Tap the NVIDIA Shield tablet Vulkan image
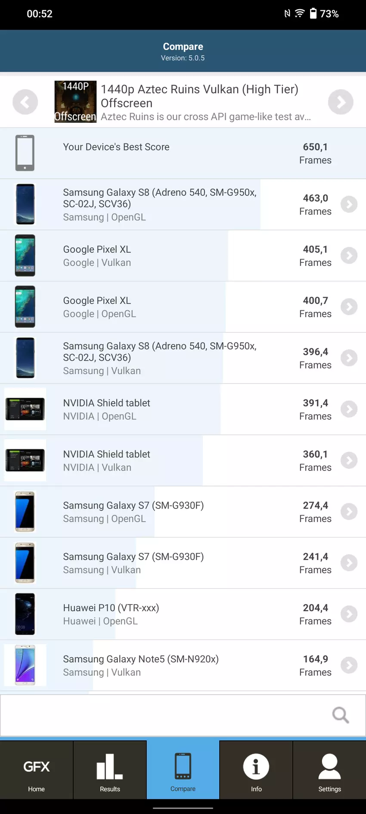 [25, 460]
